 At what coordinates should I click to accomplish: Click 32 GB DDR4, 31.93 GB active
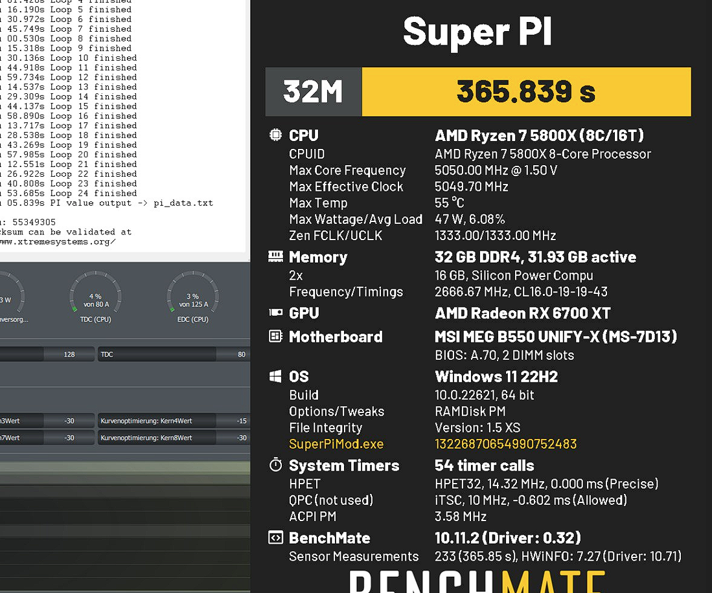(x=535, y=257)
